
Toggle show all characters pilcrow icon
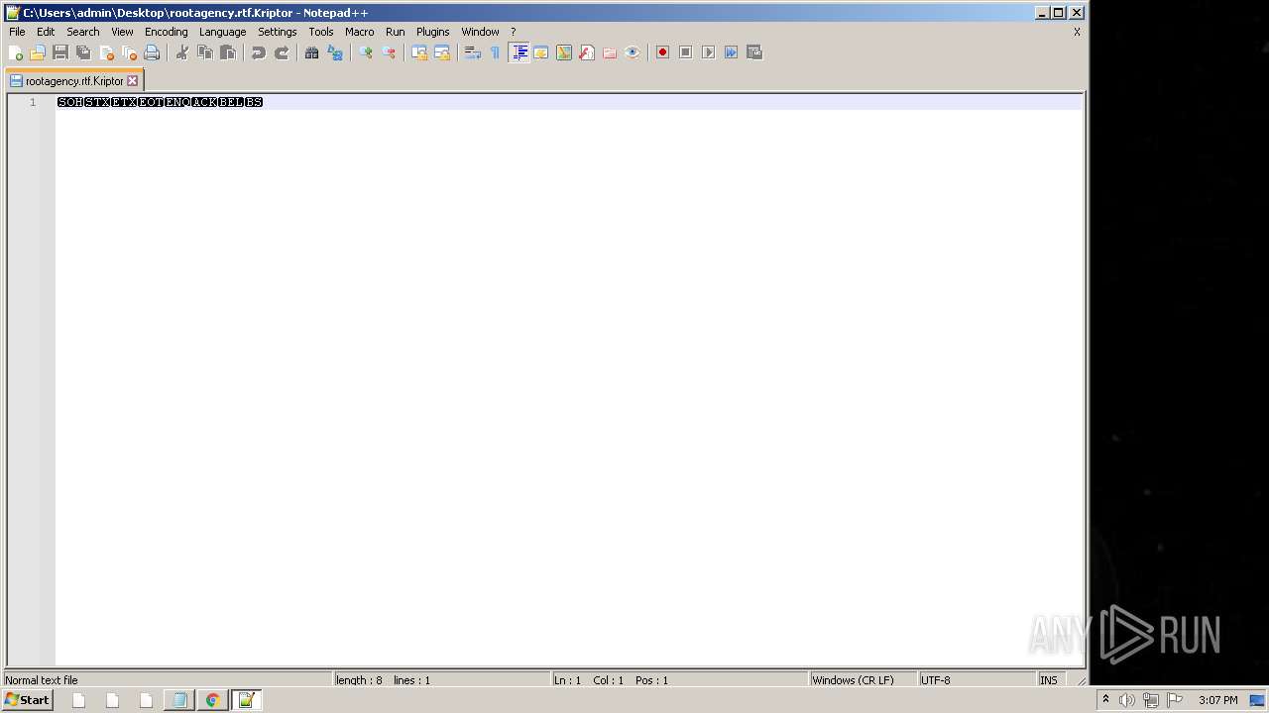(496, 52)
